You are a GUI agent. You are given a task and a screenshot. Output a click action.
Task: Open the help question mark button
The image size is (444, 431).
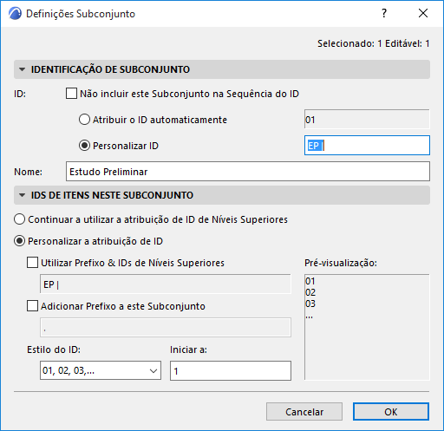[384, 13]
